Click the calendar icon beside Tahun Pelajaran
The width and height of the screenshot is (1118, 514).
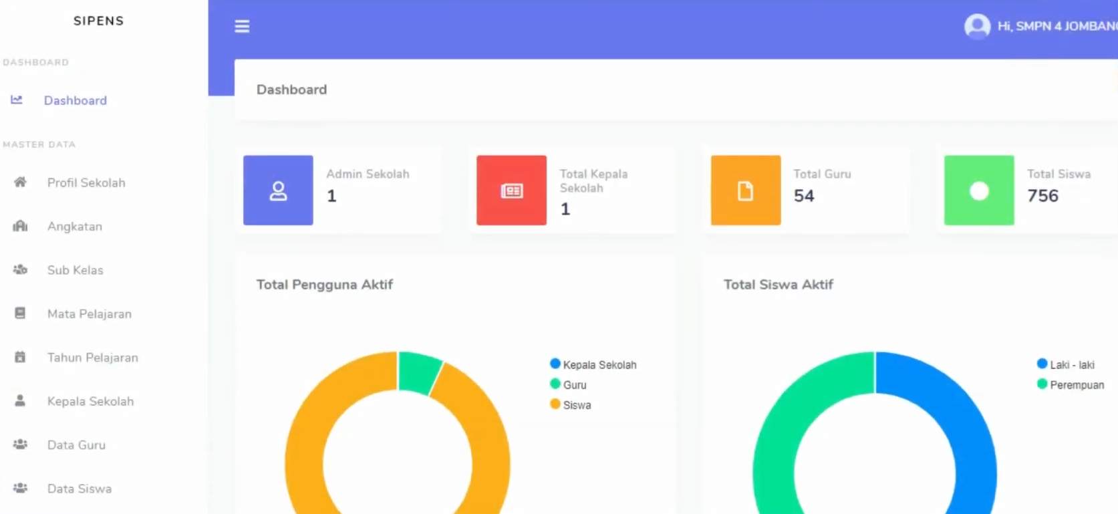pyautogui.click(x=21, y=358)
